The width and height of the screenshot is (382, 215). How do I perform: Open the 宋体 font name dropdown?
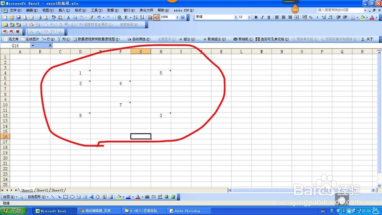coord(236,17)
